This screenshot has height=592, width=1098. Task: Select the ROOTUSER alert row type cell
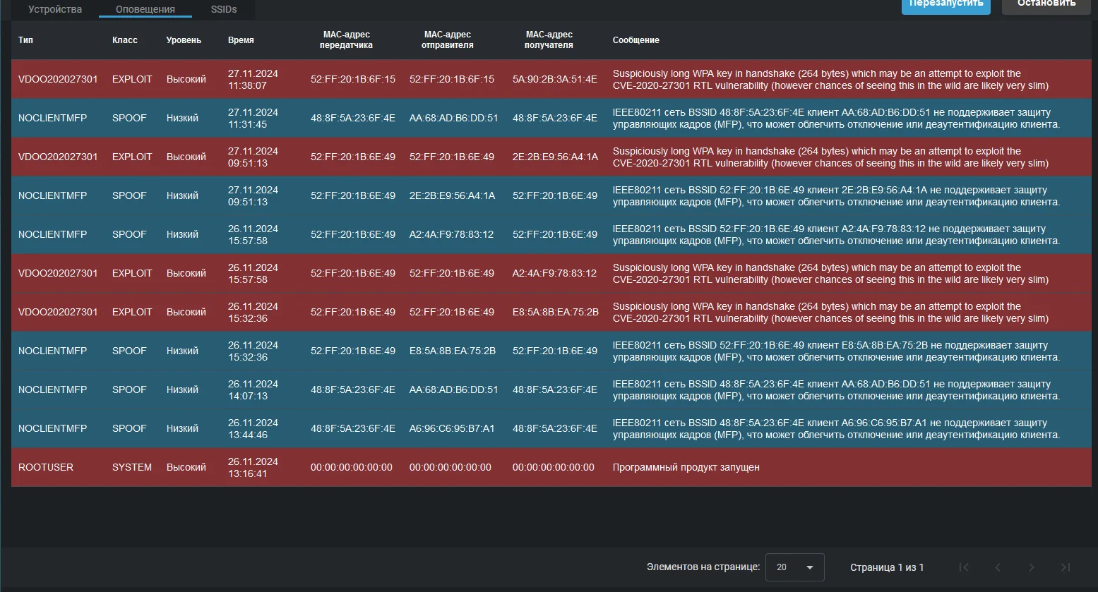coord(46,467)
